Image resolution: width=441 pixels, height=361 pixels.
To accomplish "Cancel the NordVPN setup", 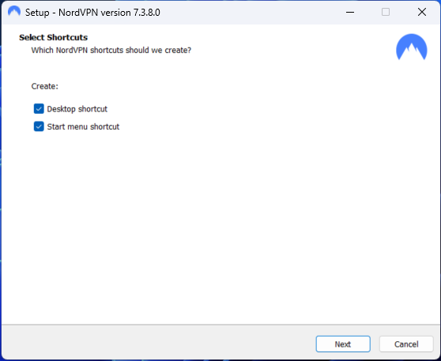I will [x=406, y=344].
